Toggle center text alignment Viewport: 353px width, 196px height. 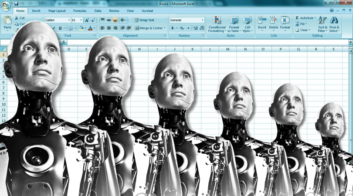[109, 28]
